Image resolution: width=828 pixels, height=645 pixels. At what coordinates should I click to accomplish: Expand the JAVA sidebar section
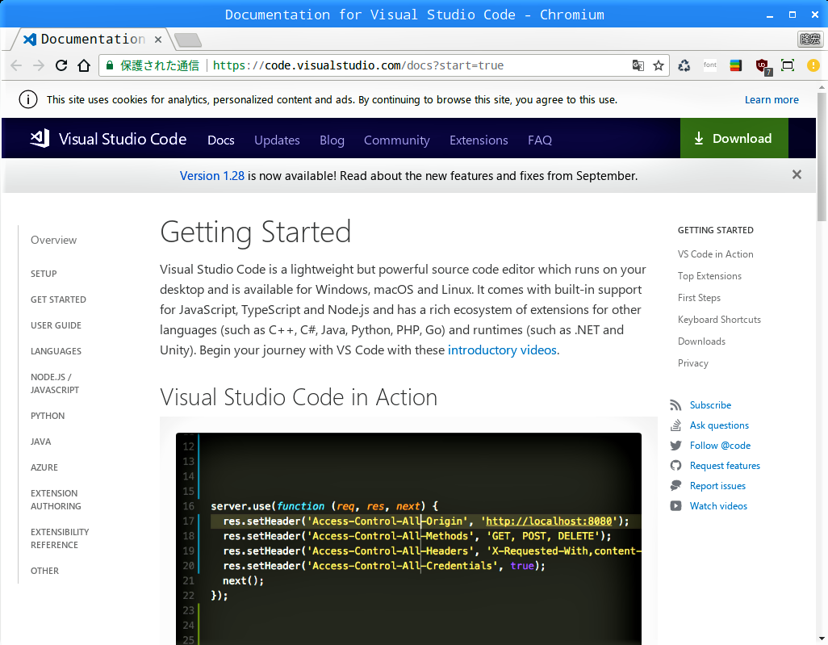40,442
